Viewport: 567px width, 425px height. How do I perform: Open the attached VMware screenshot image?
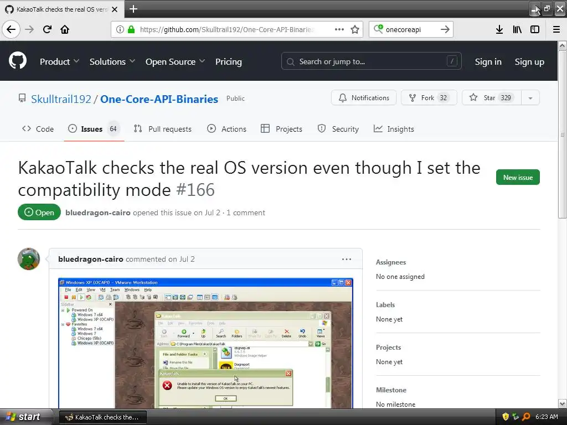205,343
